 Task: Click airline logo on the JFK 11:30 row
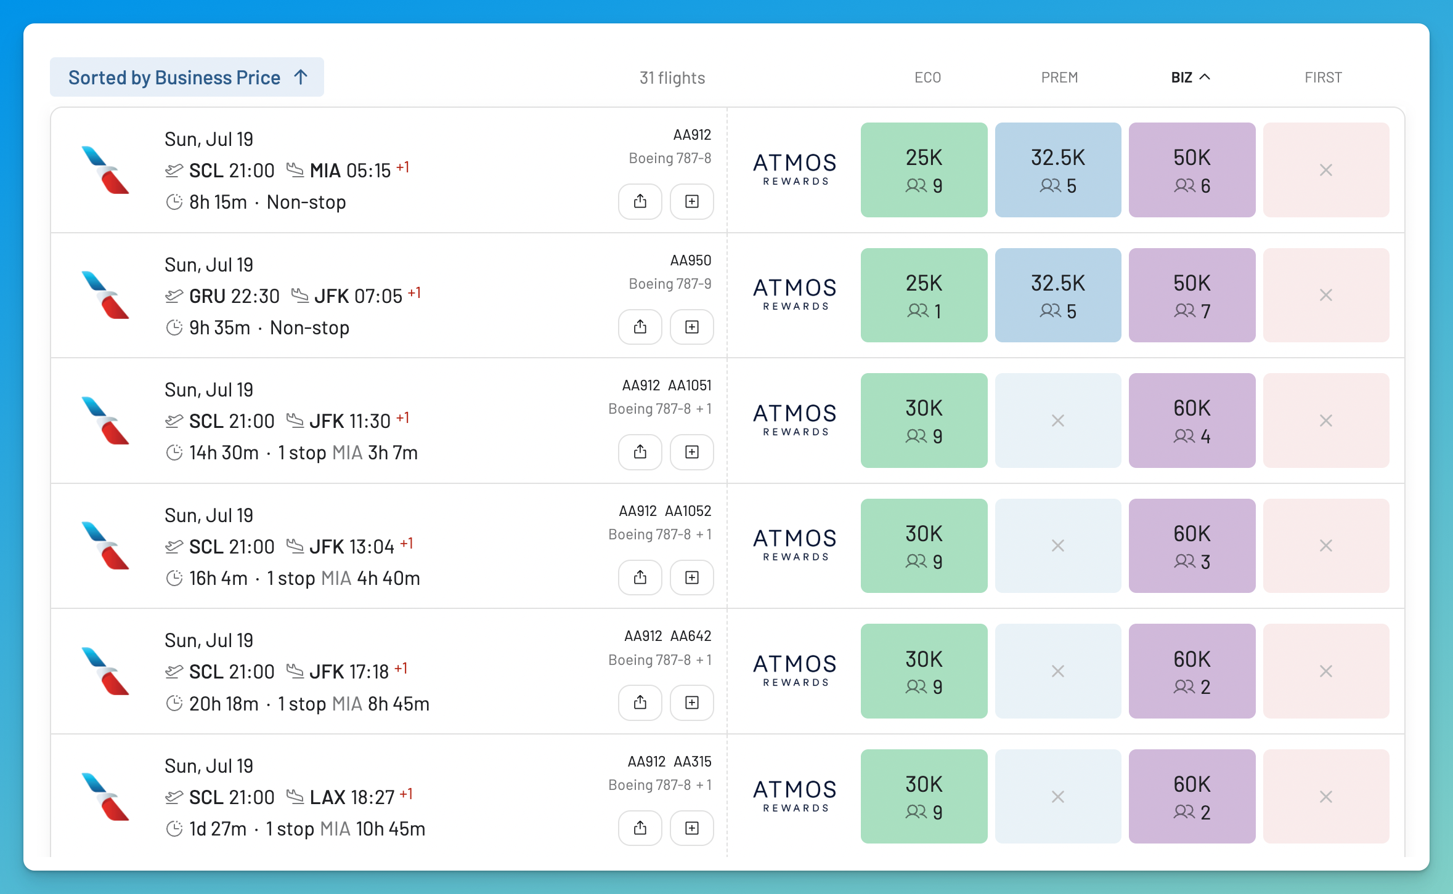(x=105, y=421)
